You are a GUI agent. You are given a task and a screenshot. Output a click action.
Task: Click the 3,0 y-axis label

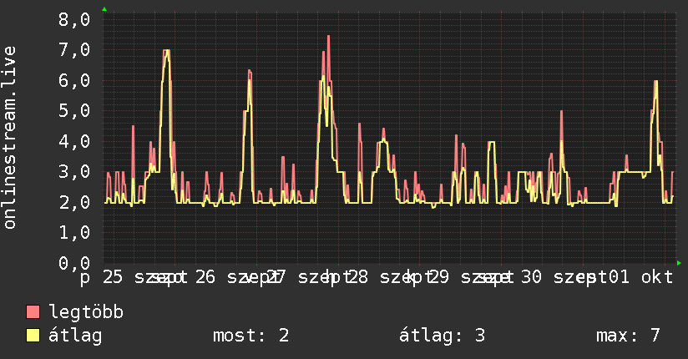pyautogui.click(x=74, y=172)
